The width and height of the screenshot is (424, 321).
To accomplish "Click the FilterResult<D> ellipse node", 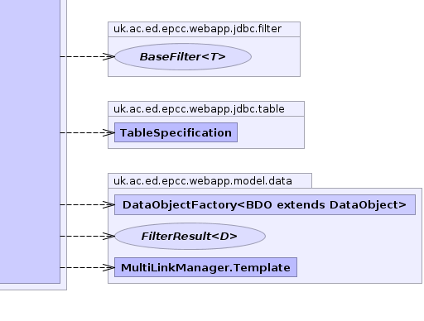I will click(190, 236).
